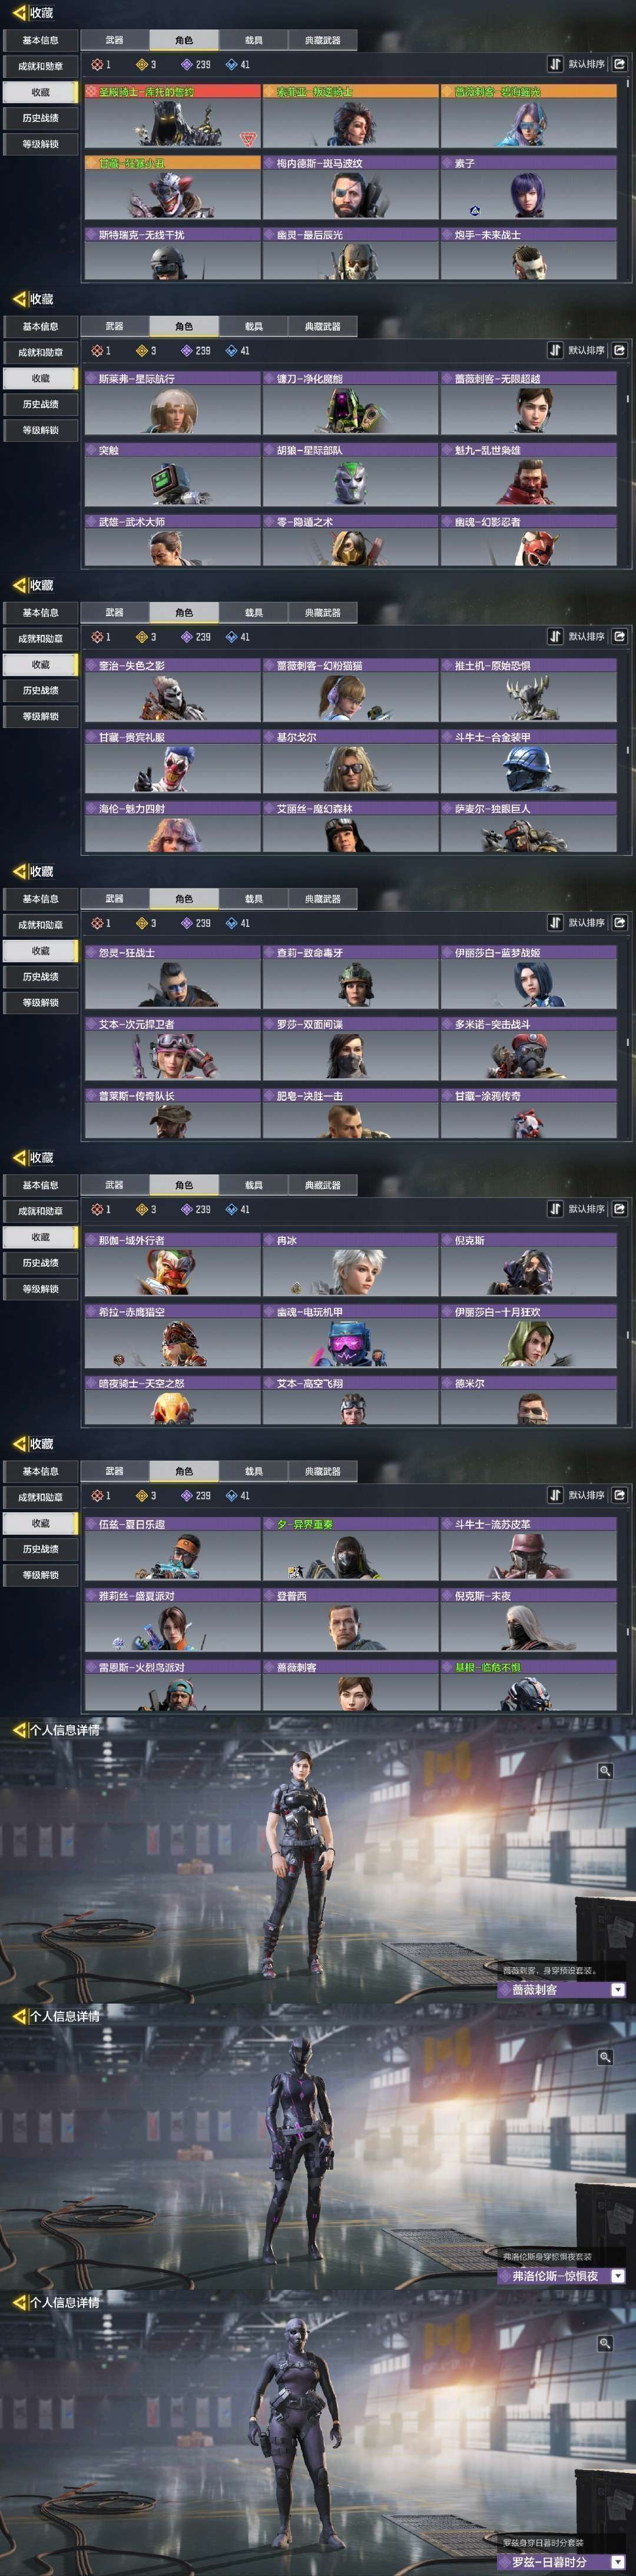Click the badge icon on 素子 card
Image resolution: width=636 pixels, height=2576 pixels.
[475, 211]
